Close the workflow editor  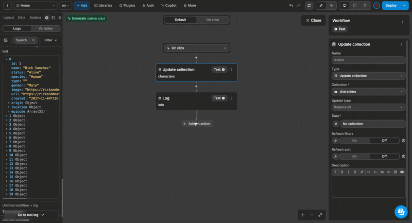314,20
